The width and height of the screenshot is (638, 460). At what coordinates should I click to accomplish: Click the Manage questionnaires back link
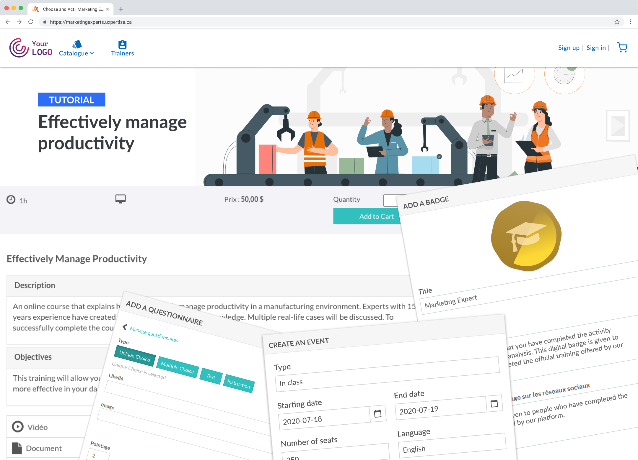(x=154, y=334)
